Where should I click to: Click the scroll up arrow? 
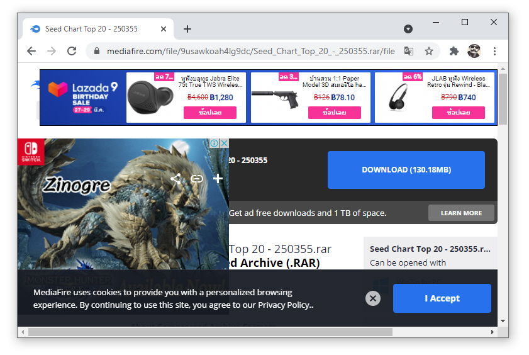[x=503, y=69]
